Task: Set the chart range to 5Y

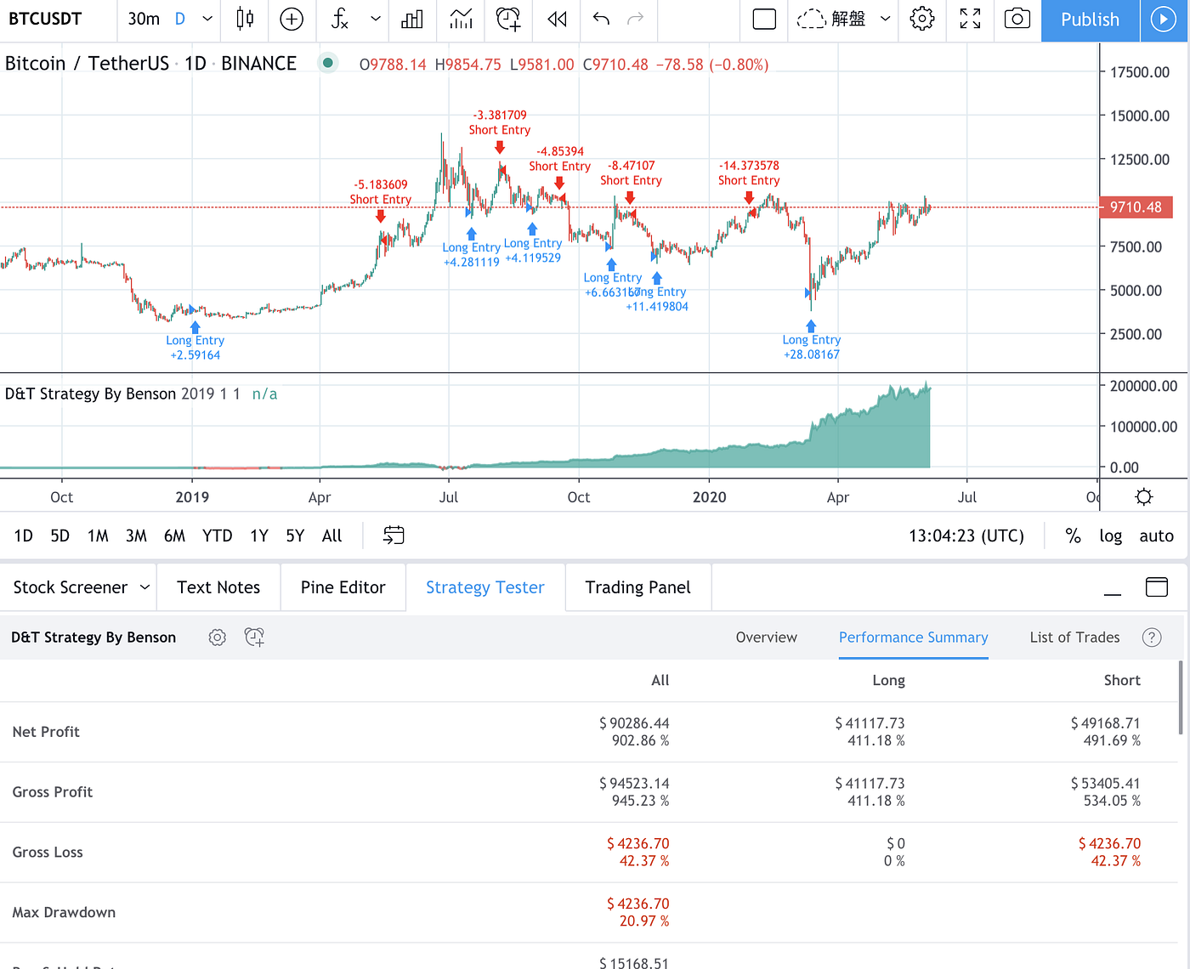Action: click(295, 536)
